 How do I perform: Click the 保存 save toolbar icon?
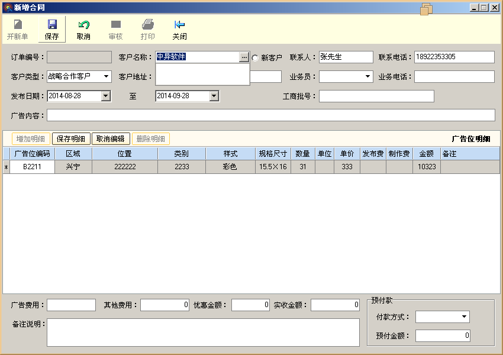pyautogui.click(x=52, y=25)
